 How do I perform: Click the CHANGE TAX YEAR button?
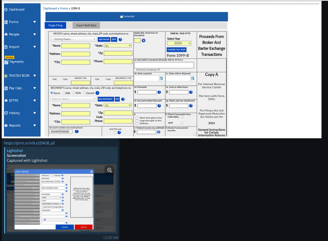pos(176,50)
